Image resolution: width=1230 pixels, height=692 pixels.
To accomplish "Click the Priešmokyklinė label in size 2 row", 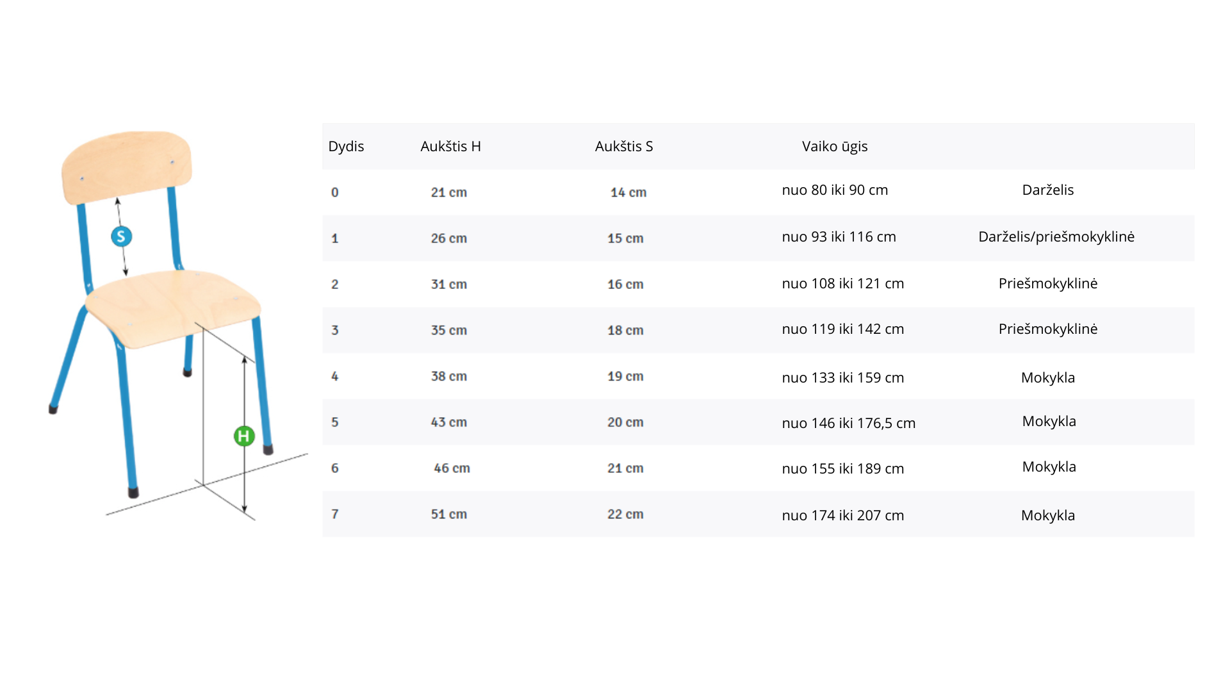I will tap(1048, 283).
